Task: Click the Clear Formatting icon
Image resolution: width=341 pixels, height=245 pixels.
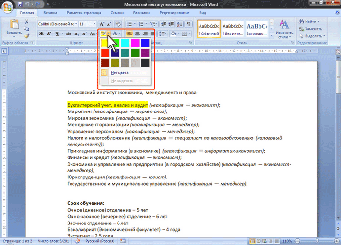Action: click(x=118, y=24)
